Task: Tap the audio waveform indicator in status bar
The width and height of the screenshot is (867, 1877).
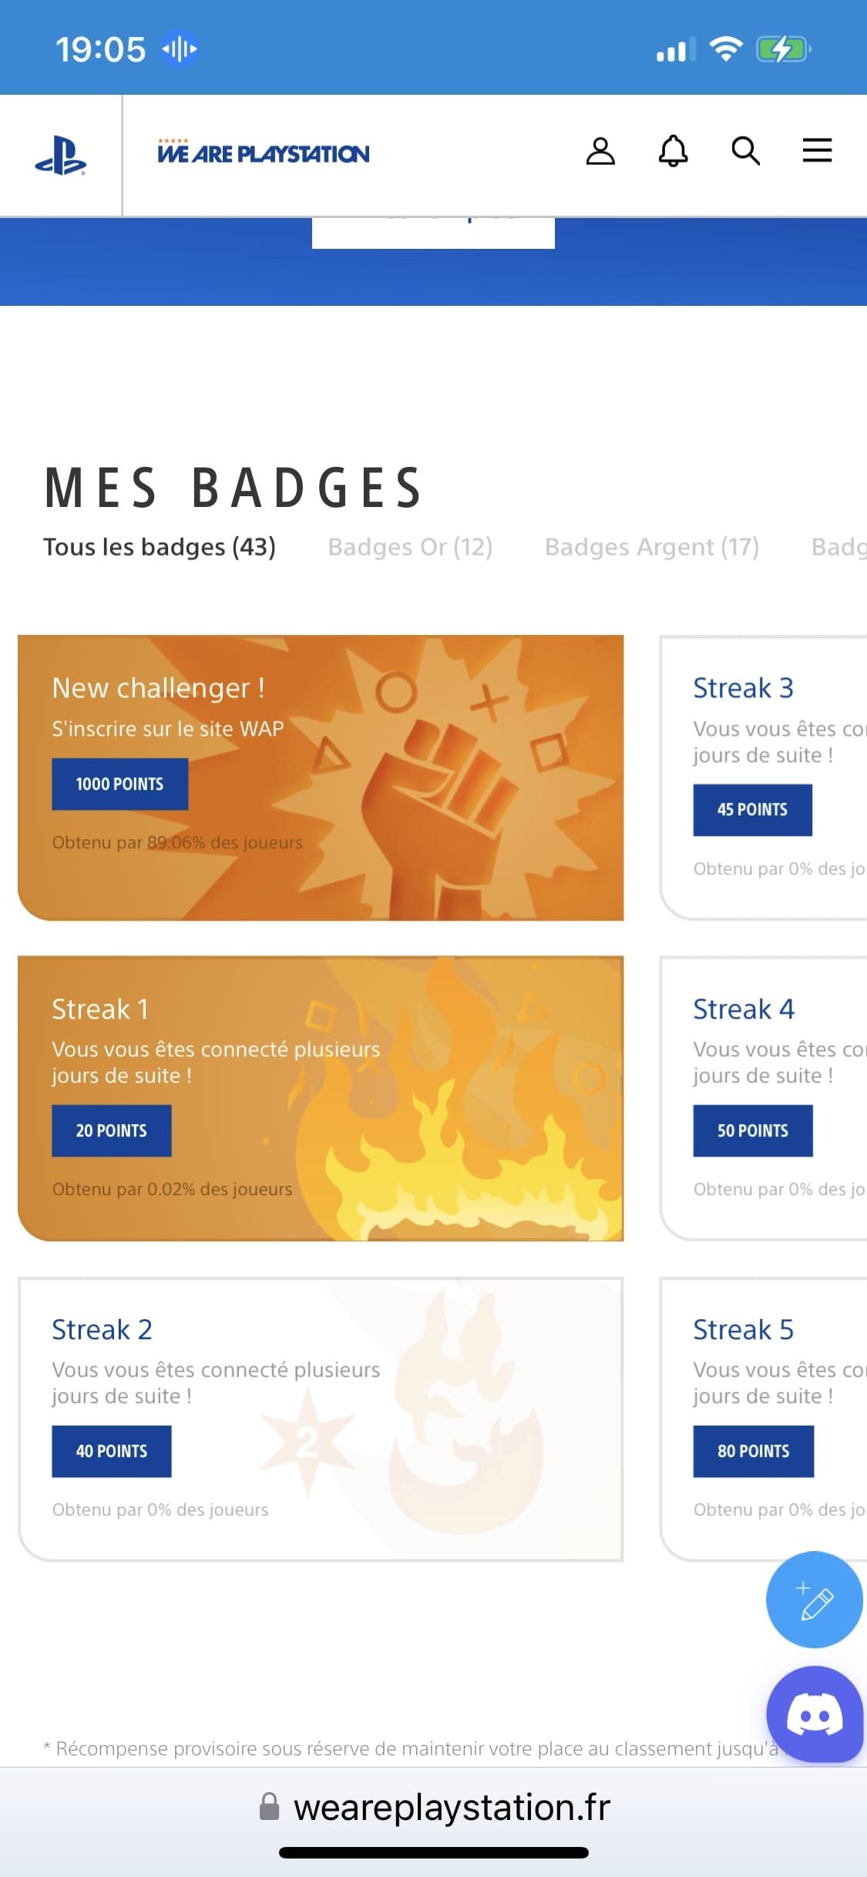Action: (180, 50)
